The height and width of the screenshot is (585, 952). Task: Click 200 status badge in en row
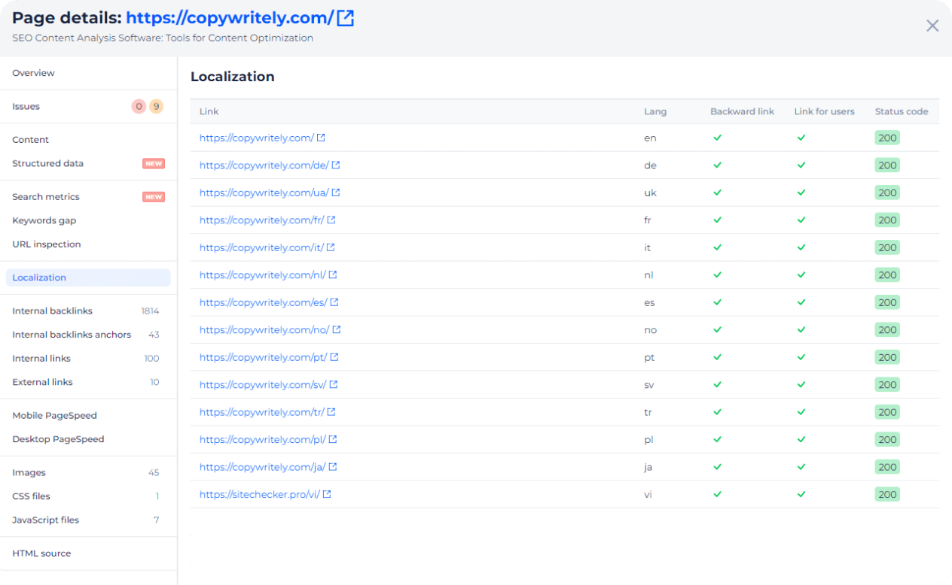887,138
